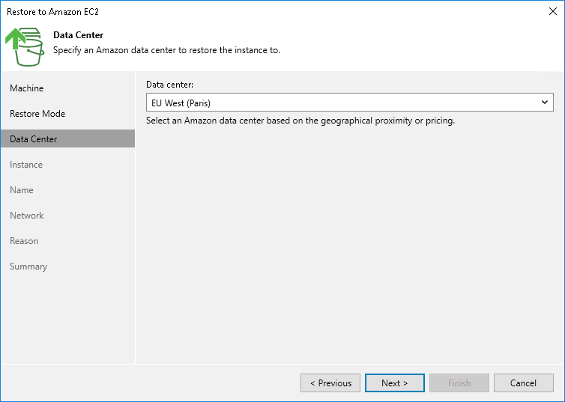Viewport: 565px width, 402px height.
Task: Click the "Data center:" field label
Action: 170,85
